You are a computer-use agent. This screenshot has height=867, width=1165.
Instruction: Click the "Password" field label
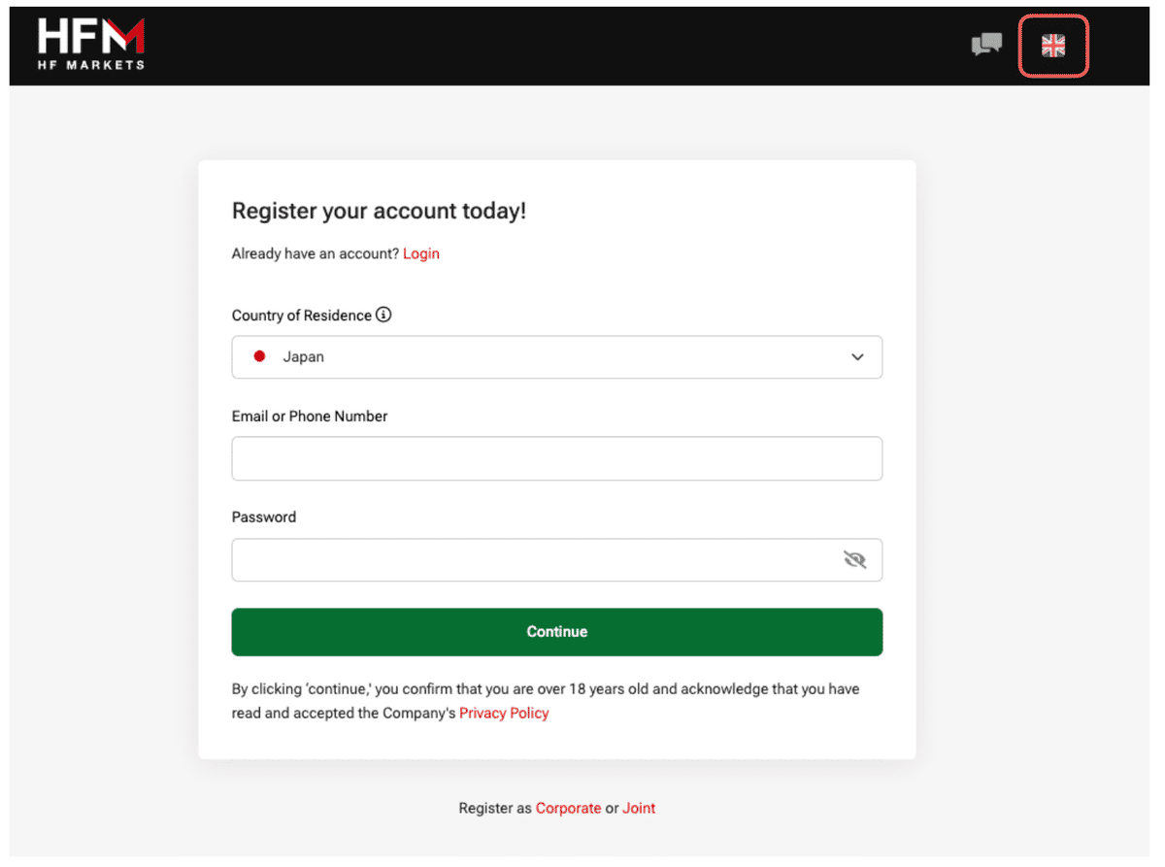coord(264,517)
